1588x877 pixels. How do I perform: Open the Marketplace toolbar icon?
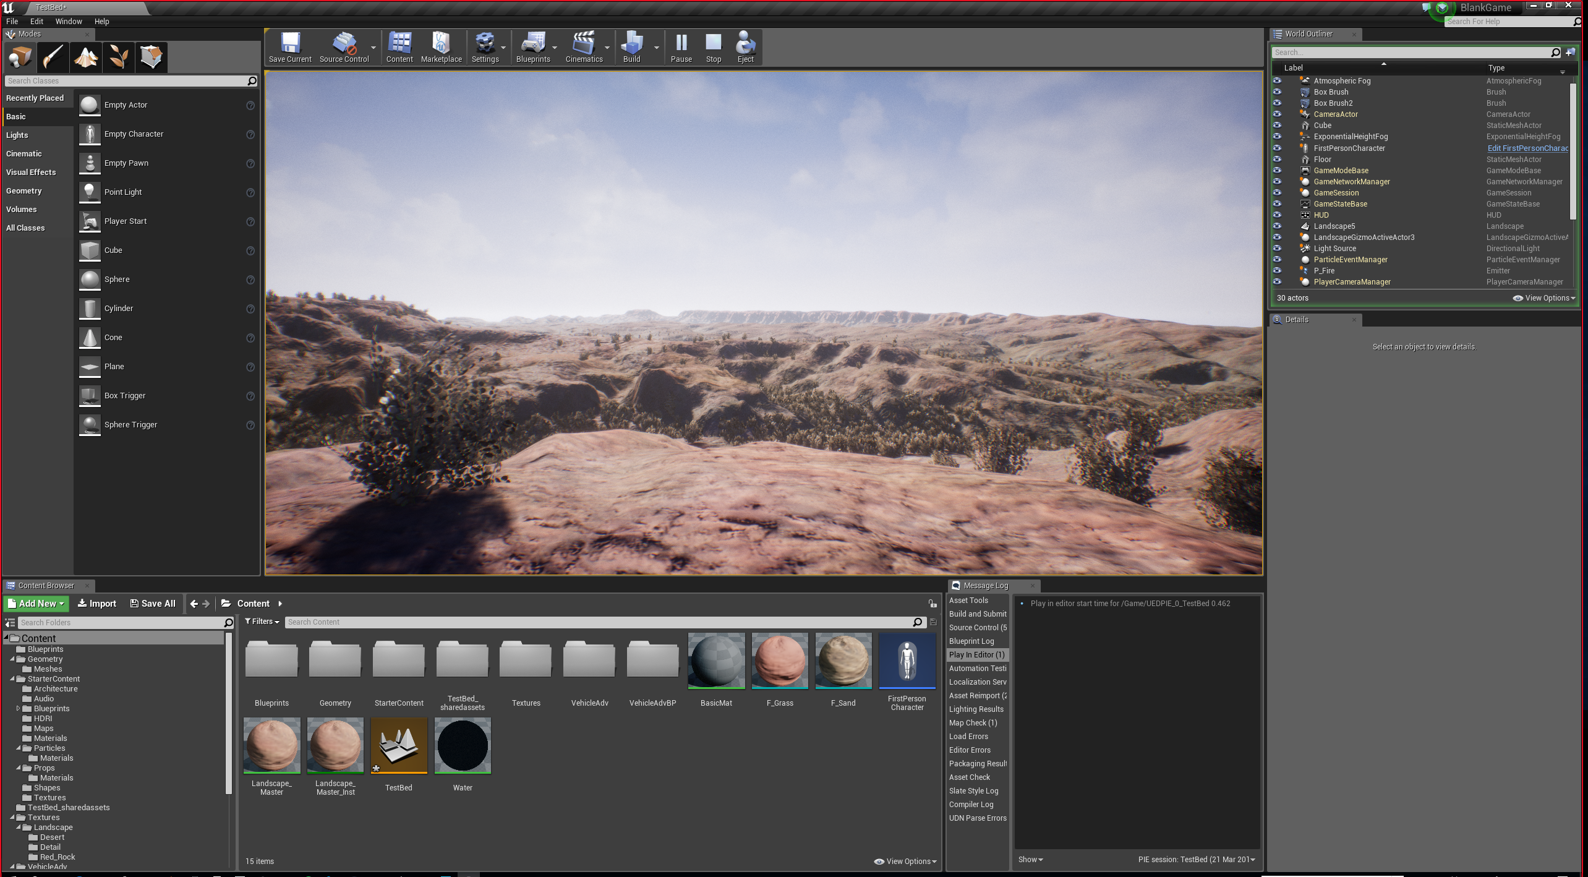point(442,47)
